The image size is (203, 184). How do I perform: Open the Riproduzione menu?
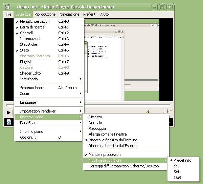tap(45, 14)
